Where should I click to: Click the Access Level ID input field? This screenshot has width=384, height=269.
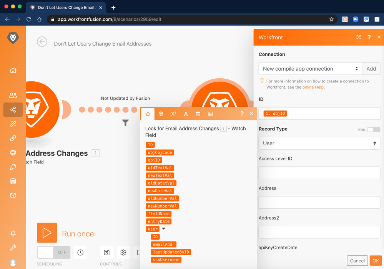click(x=319, y=173)
